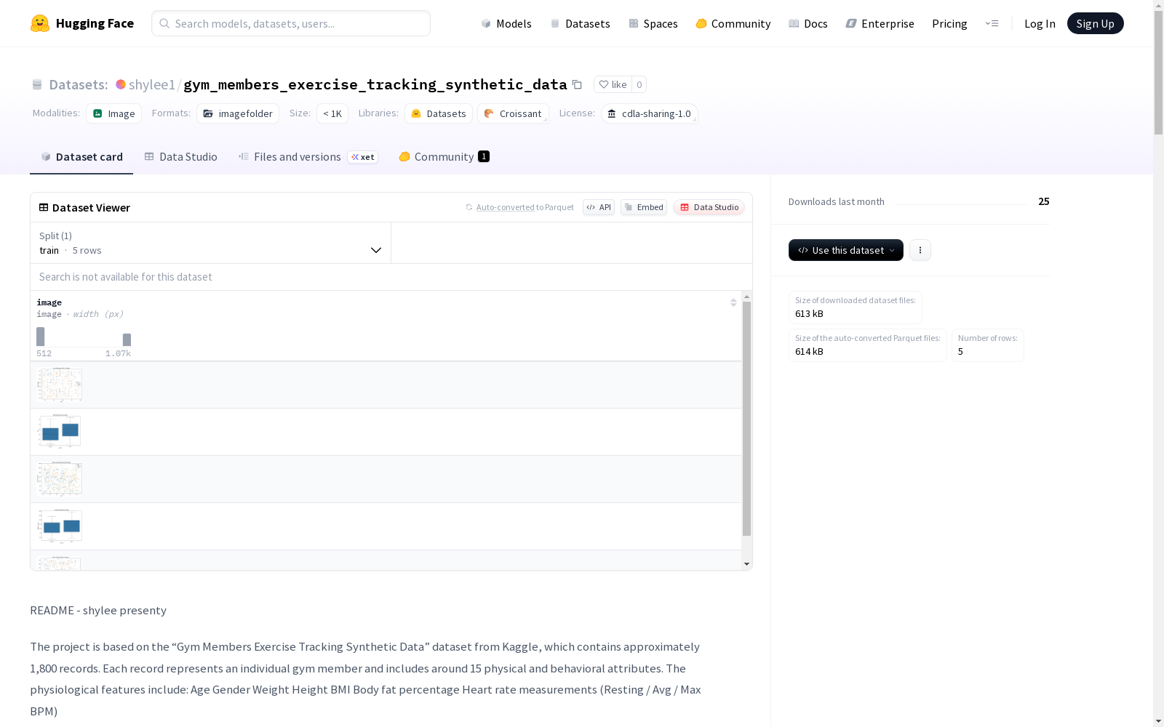This screenshot has width=1164, height=727.
Task: Click the Hugging Face logo icon
Action: click(40, 23)
